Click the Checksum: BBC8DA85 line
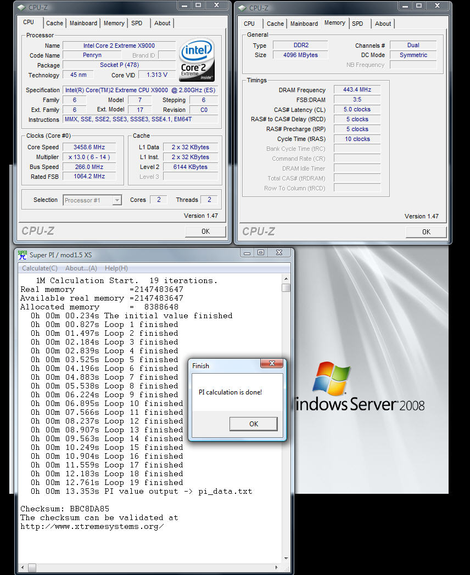Image resolution: width=470 pixels, height=575 pixels. click(x=65, y=509)
